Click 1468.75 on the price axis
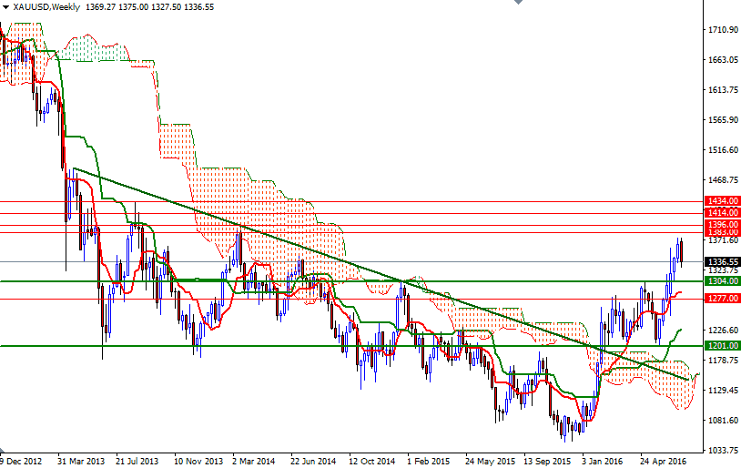Screen dimensions: 741x468 (x=723, y=180)
